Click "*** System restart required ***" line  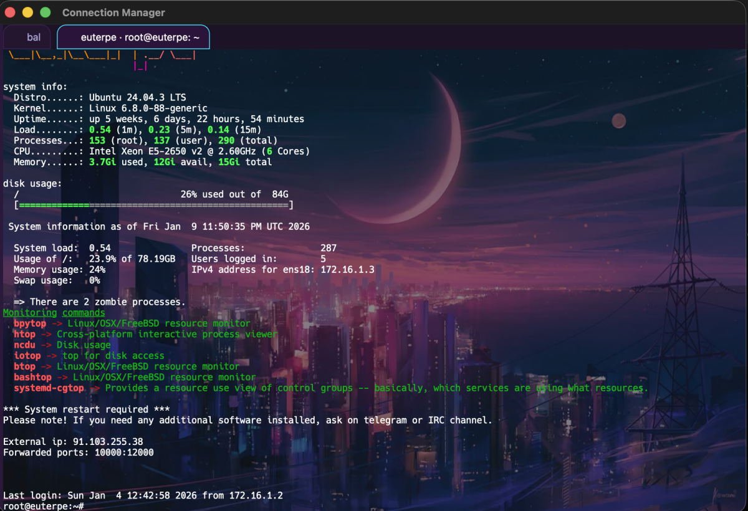coord(86,409)
